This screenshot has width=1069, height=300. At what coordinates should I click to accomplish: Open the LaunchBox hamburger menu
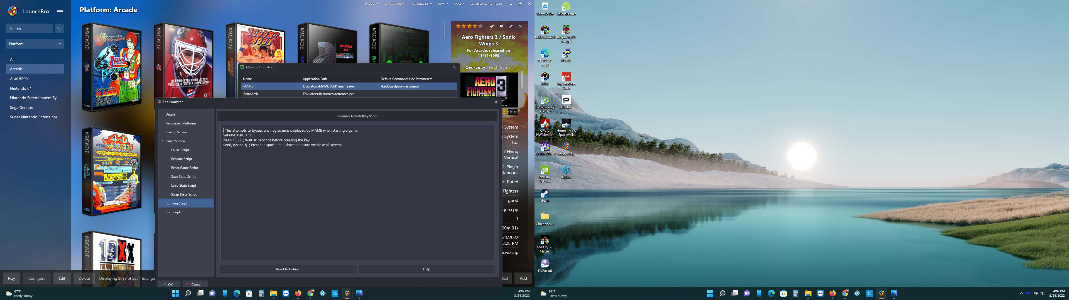60,12
